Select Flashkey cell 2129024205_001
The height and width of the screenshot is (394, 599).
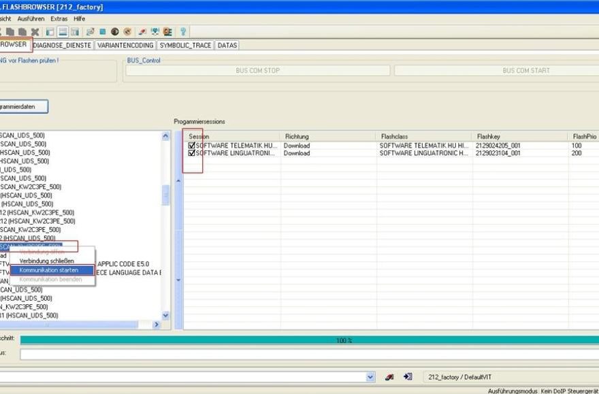coord(498,146)
